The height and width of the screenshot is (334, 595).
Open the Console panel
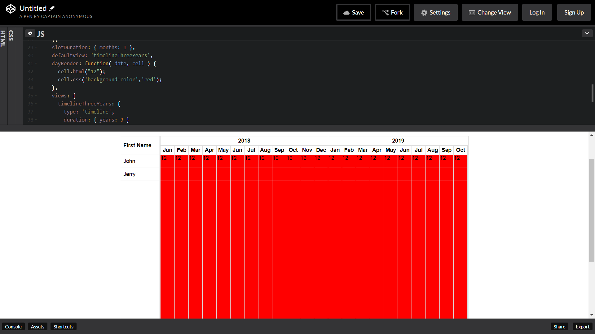click(13, 327)
